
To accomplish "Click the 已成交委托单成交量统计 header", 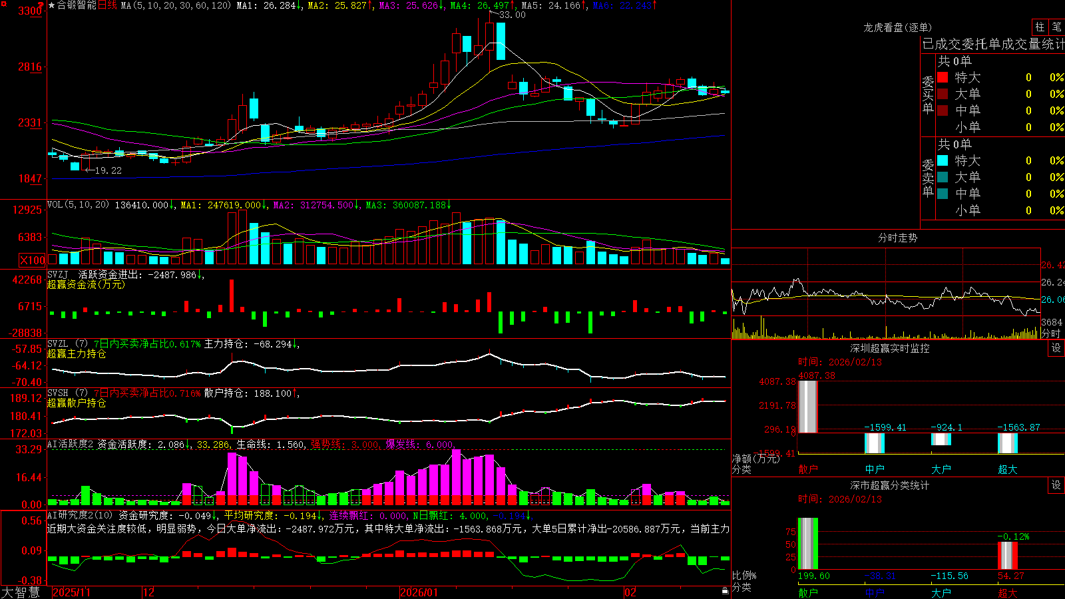I will 993,44.
